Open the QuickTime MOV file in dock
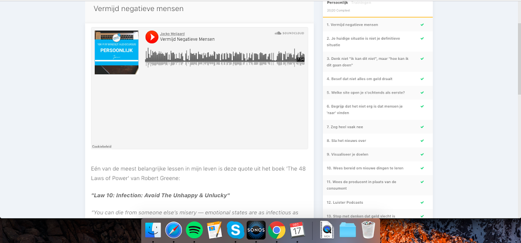The width and height of the screenshot is (521, 243). tap(327, 230)
